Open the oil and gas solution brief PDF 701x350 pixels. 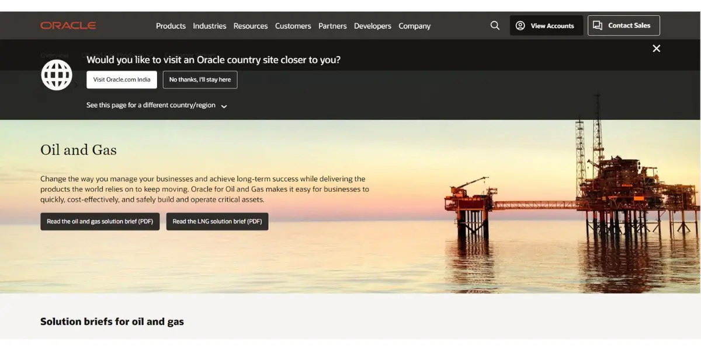pos(100,222)
